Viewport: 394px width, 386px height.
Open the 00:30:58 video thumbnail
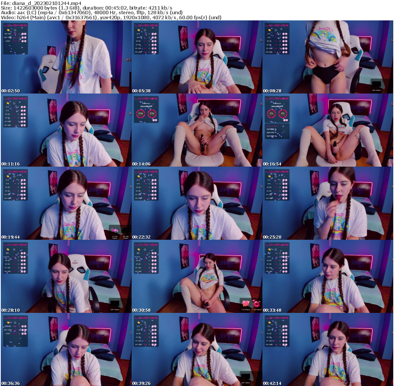pyautogui.click(x=197, y=277)
